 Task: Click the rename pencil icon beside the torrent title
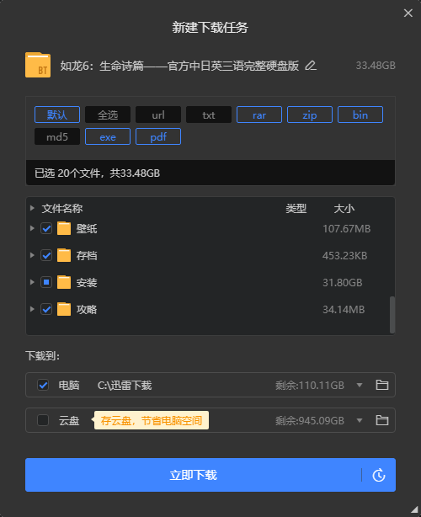pyautogui.click(x=311, y=66)
